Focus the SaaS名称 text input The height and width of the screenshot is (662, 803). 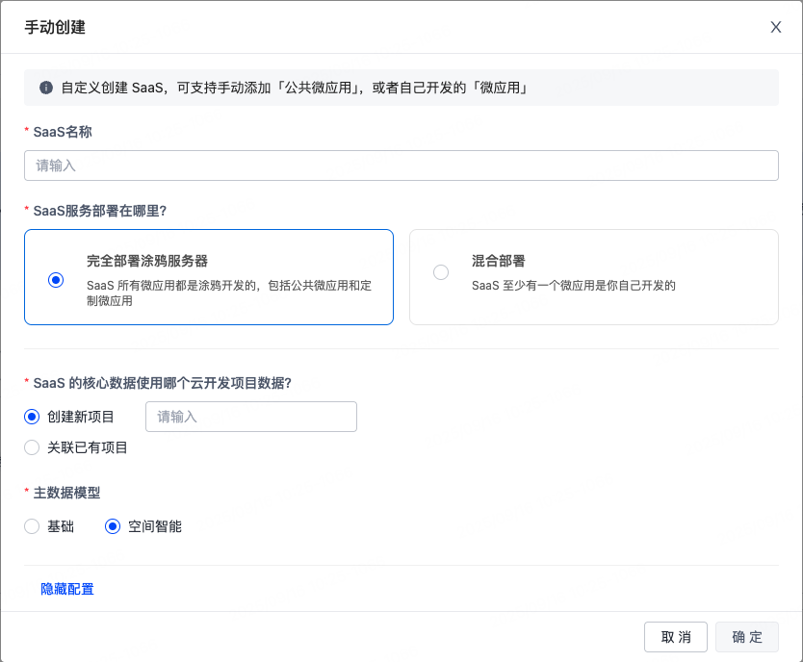point(401,165)
